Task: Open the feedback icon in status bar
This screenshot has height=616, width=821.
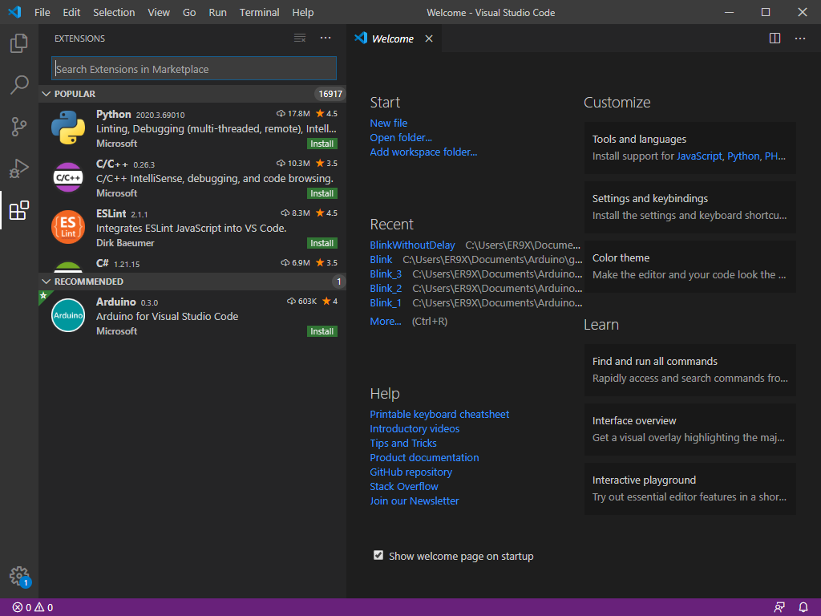Action: coord(779,608)
